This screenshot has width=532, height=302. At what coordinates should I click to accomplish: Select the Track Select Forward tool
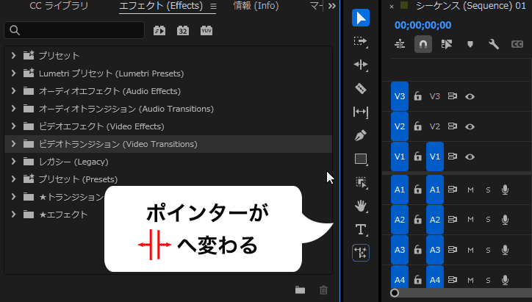coord(361,41)
